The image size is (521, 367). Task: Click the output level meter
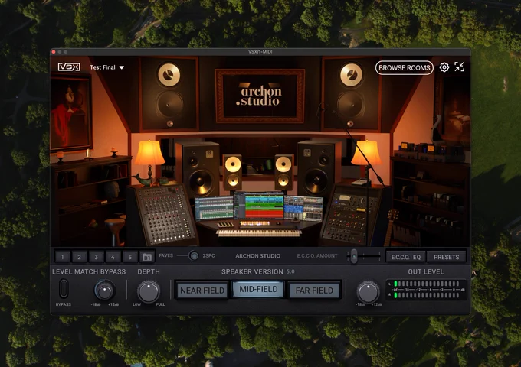(426, 290)
